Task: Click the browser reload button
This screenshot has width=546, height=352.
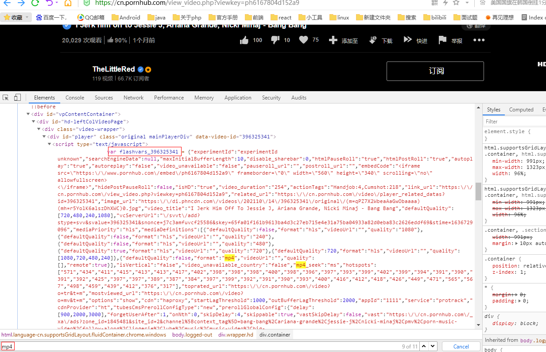Action: point(35,3)
